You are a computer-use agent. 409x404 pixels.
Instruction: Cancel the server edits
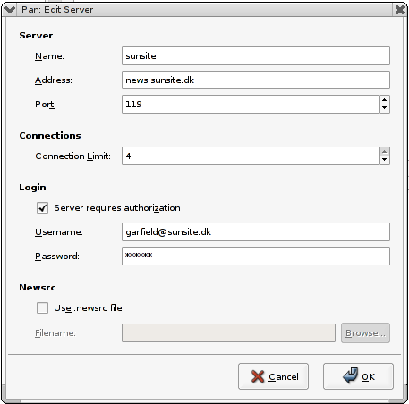pyautogui.click(x=273, y=376)
